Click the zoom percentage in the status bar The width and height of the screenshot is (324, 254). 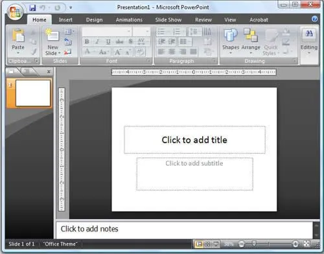(x=229, y=244)
